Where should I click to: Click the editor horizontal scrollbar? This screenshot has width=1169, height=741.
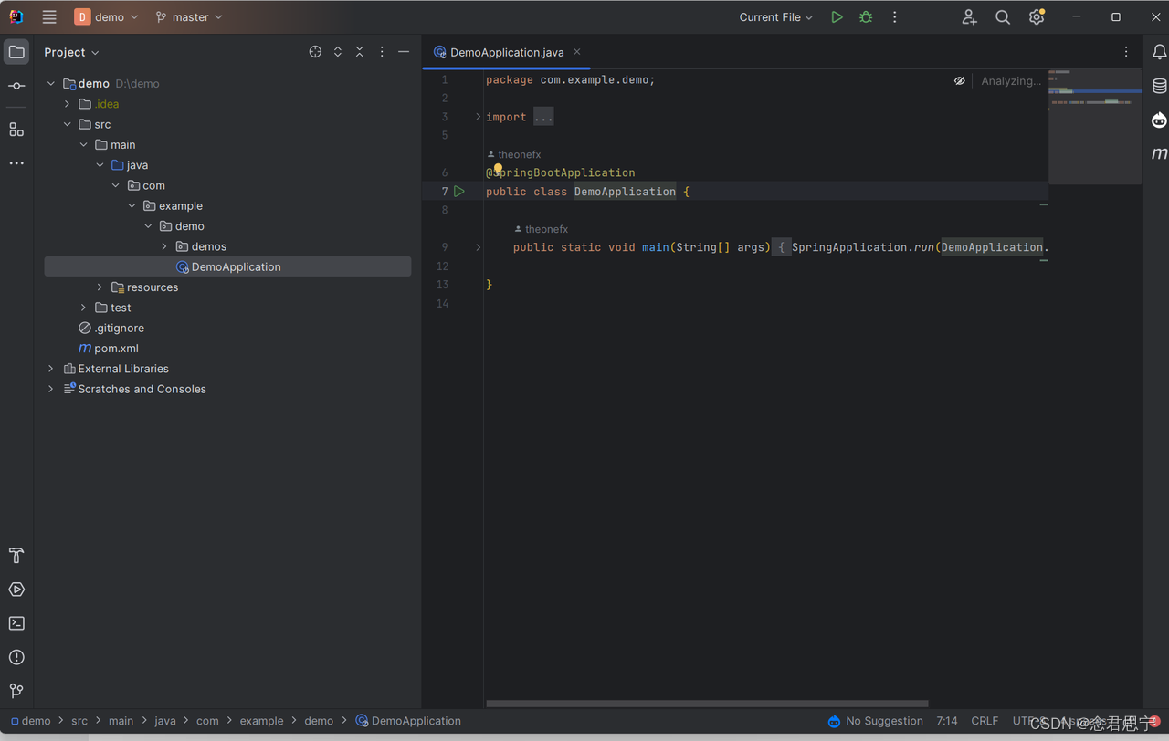tap(707, 704)
